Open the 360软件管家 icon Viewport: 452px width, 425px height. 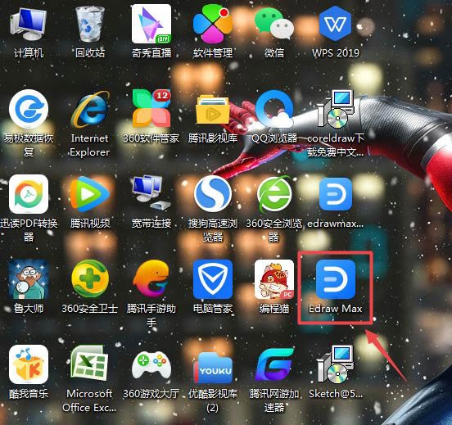point(151,109)
